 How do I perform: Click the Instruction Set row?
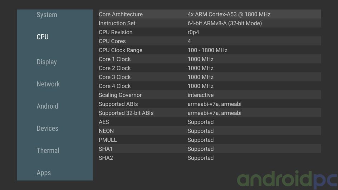click(x=210, y=23)
